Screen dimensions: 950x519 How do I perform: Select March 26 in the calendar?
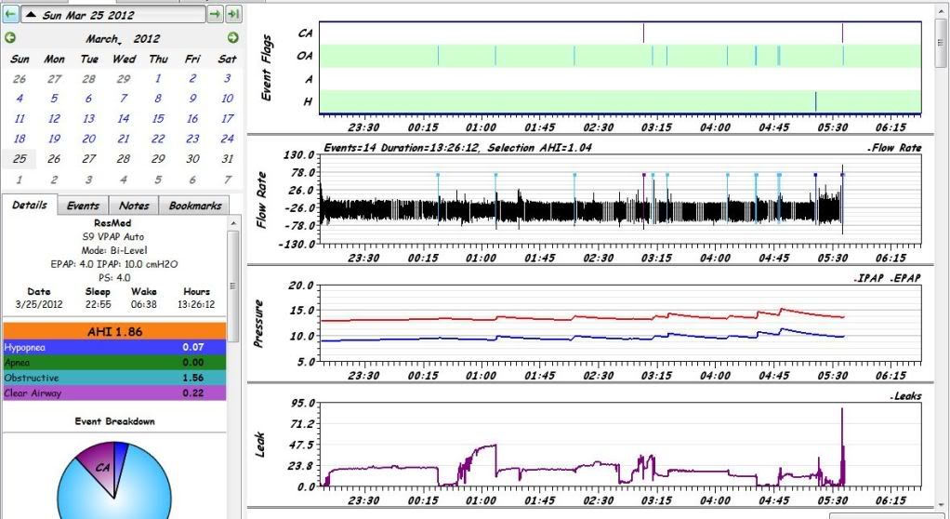click(54, 159)
